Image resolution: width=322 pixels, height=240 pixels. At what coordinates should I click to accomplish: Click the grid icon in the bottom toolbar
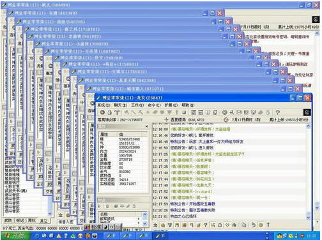pos(184,225)
